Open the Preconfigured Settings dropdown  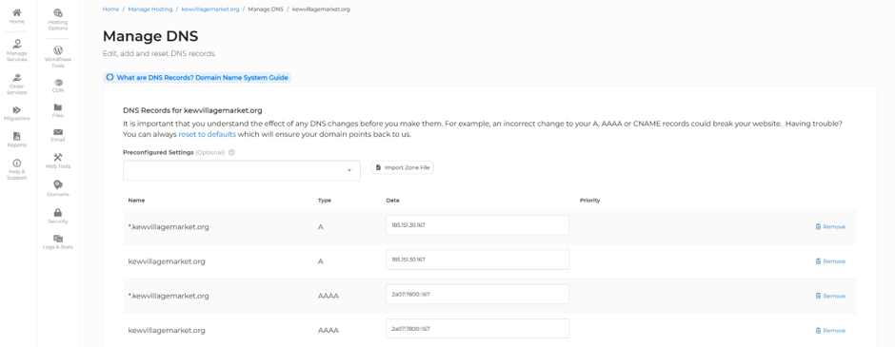coord(242,170)
